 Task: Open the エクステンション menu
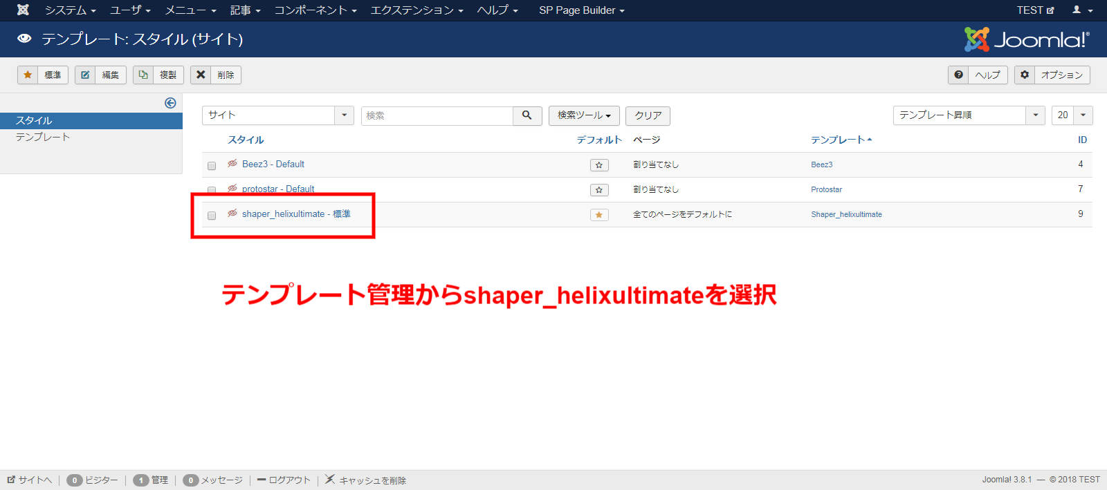pos(417,10)
